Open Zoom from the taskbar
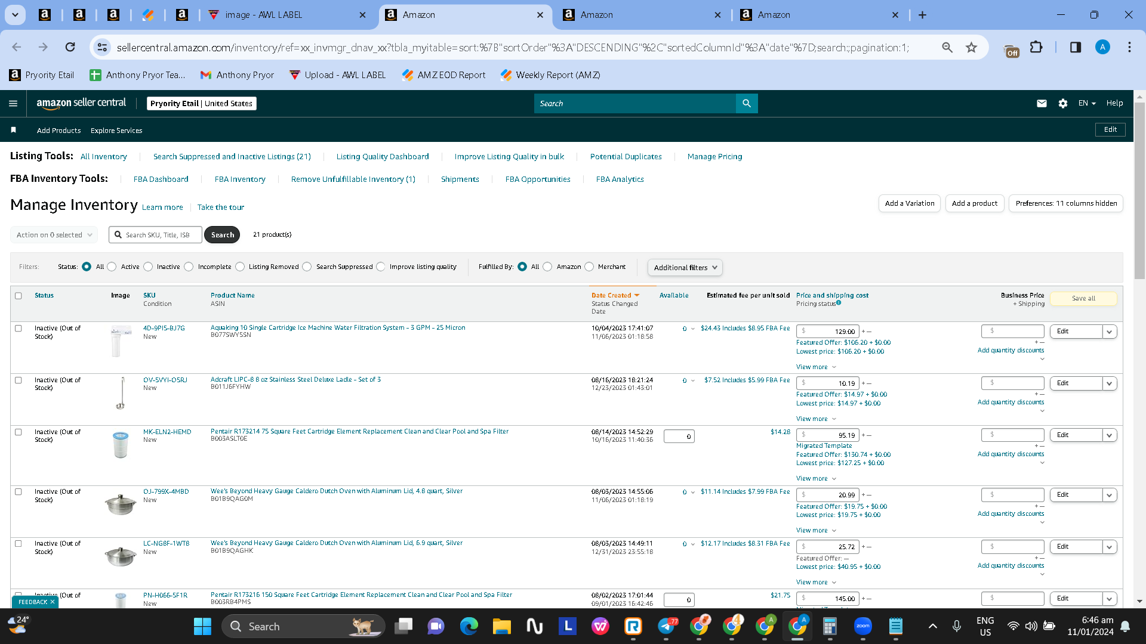Image resolution: width=1146 pixels, height=644 pixels. (863, 626)
